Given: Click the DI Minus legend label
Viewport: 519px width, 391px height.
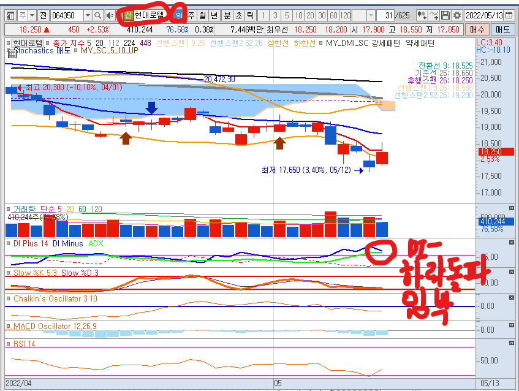Looking at the screenshot, I should 68,244.
